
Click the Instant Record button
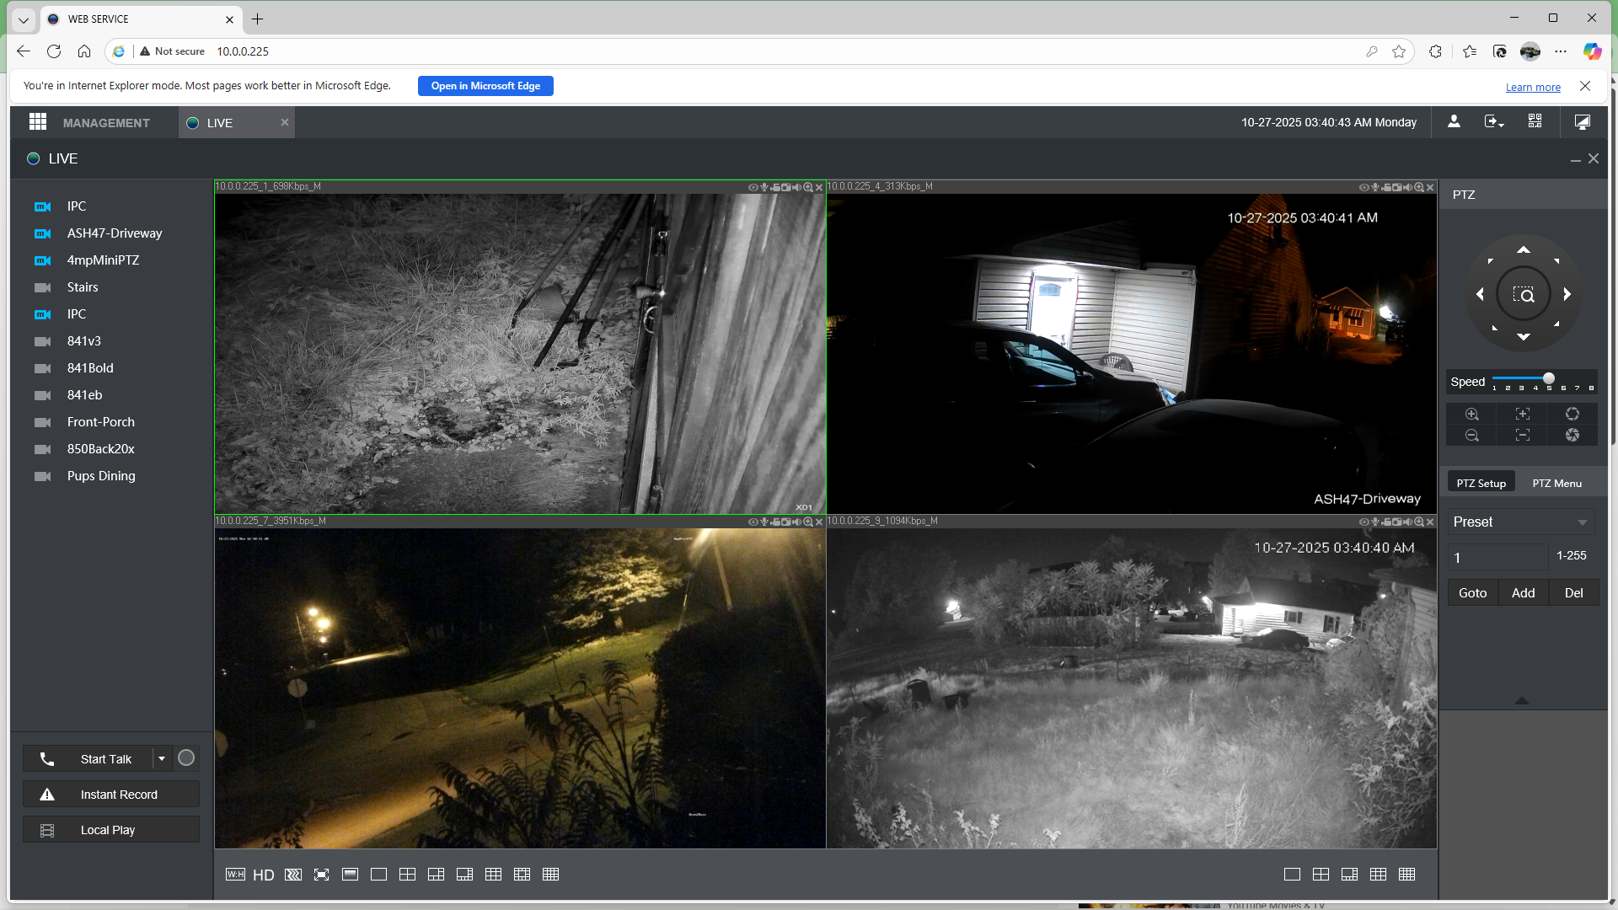[x=111, y=794]
